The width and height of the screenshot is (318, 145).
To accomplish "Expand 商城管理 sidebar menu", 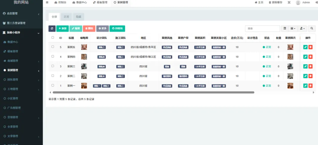I will pos(21,61).
